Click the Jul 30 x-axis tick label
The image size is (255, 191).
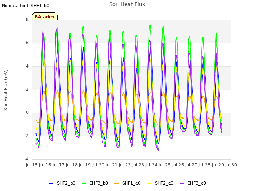231,165
